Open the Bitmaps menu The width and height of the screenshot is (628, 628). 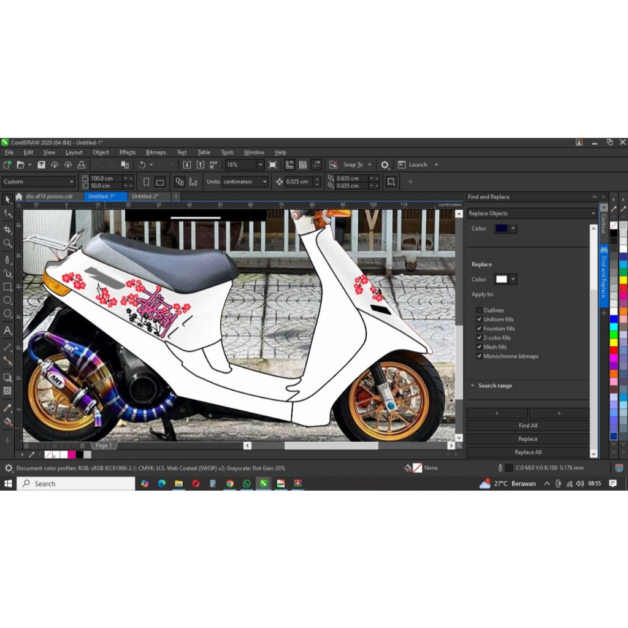point(156,152)
